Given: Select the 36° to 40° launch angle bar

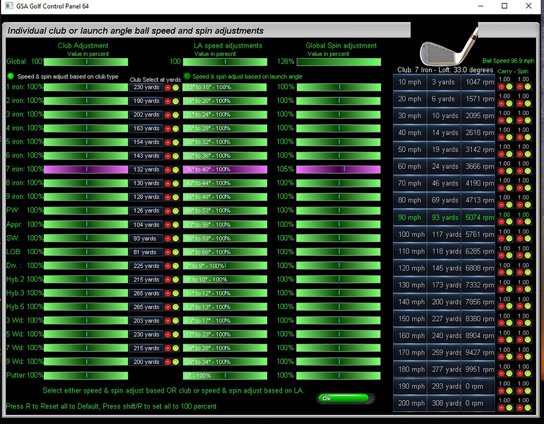Looking at the screenshot, I should [x=225, y=169].
